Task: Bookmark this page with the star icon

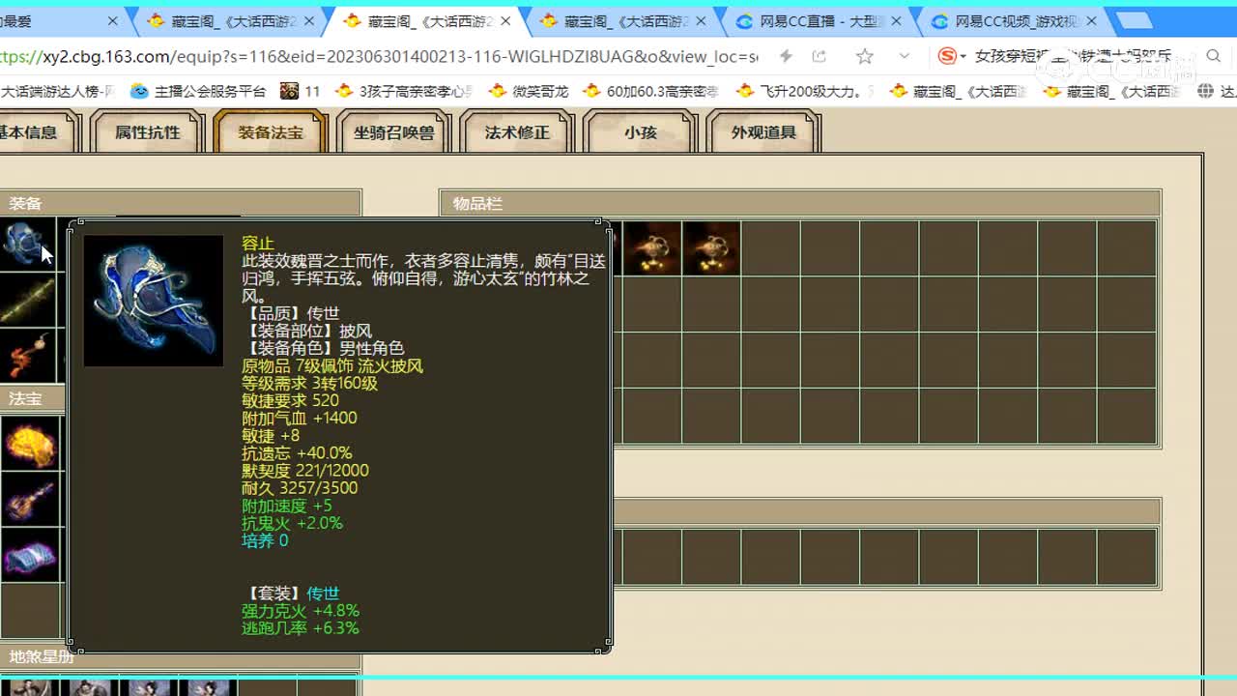Action: (864, 57)
